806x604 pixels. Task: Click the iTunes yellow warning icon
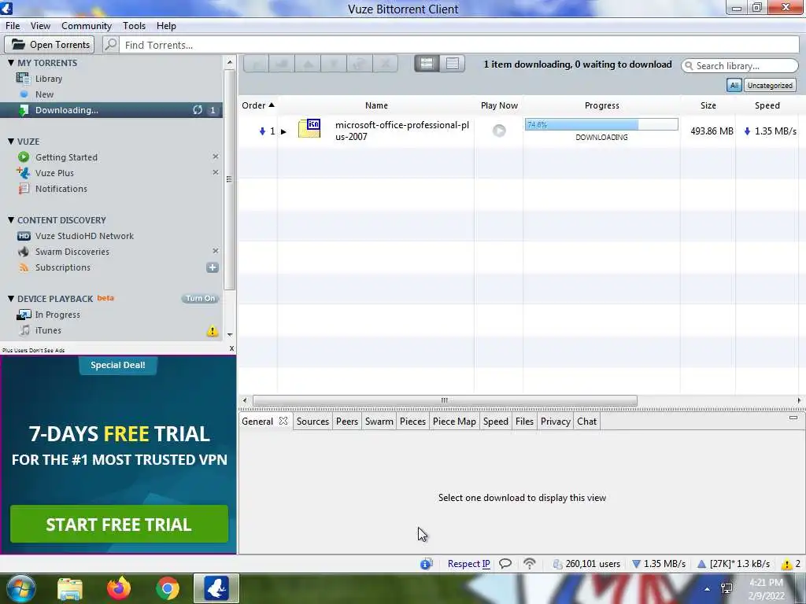213,331
